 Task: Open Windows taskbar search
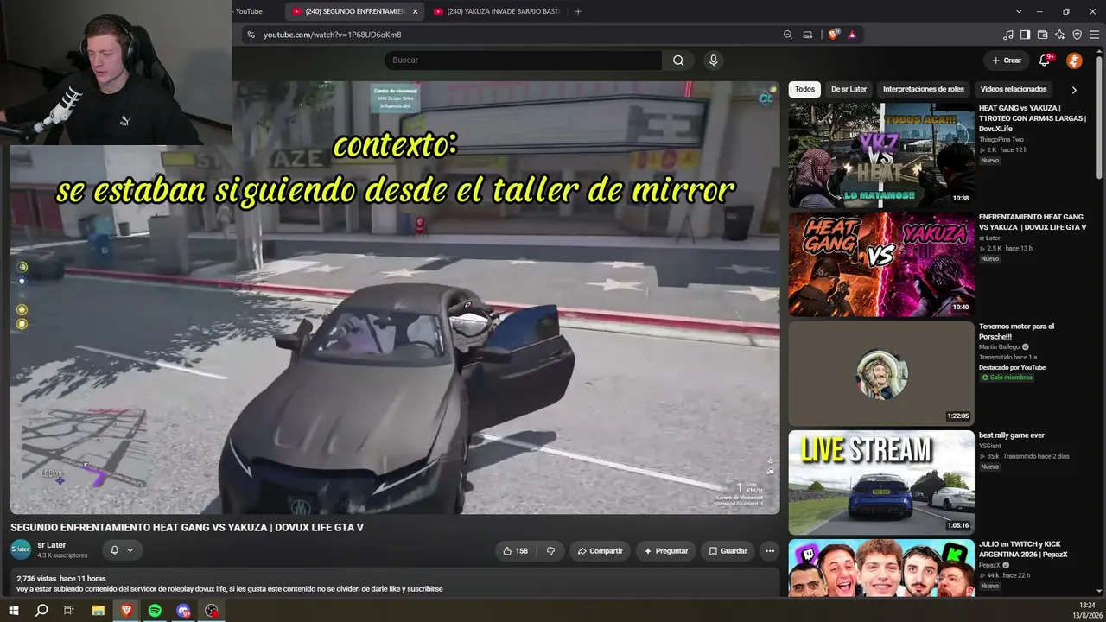41,611
